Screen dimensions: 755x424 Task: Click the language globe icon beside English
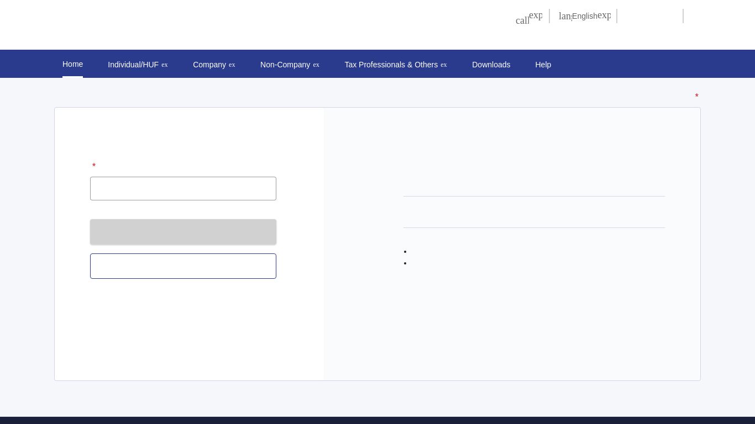565,16
